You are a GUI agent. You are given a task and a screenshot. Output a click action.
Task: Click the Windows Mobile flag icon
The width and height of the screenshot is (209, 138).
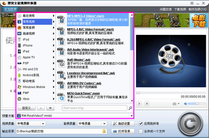tap(19, 87)
